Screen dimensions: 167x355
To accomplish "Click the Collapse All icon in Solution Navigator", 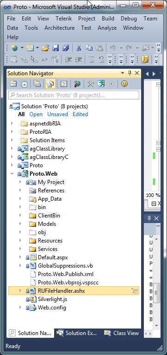I will click(x=24, y=84).
